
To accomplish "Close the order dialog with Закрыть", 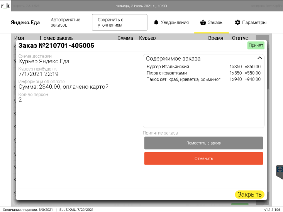I will click(x=249, y=195).
